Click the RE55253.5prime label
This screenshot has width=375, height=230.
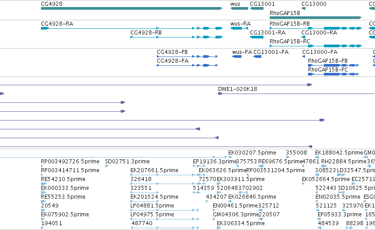tap(63, 197)
